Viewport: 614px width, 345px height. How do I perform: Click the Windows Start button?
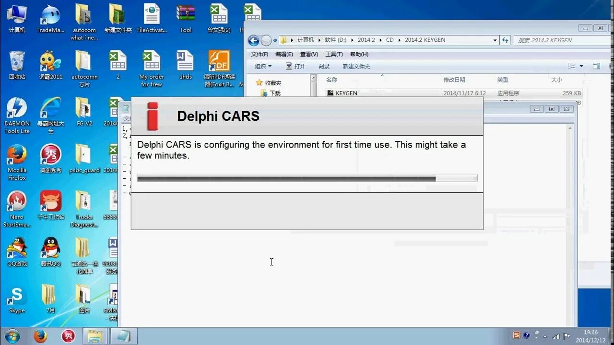[x=12, y=336]
